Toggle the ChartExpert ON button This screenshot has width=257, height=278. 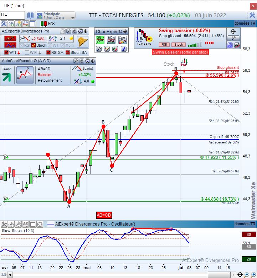point(100,40)
